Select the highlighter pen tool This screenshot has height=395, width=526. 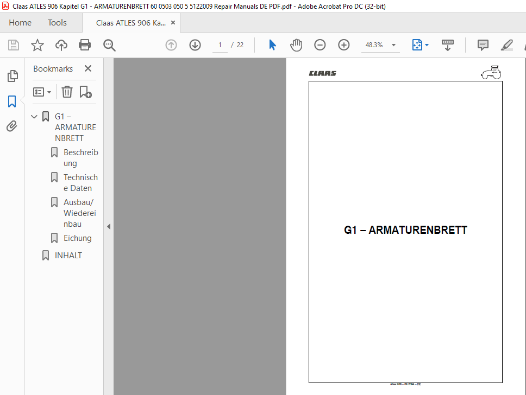tap(506, 45)
